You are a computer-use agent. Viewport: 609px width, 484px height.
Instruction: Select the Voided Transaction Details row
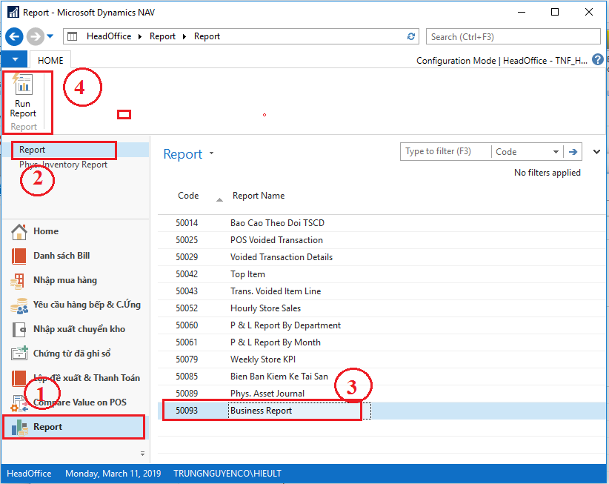tap(382, 257)
